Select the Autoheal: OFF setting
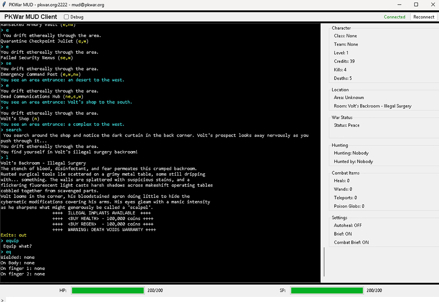 [348, 225]
